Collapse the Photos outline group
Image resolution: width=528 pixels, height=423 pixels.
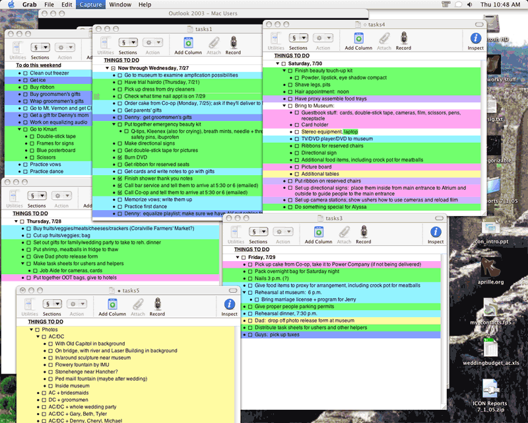30,329
